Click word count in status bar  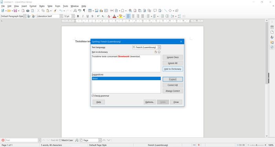coord(51,145)
